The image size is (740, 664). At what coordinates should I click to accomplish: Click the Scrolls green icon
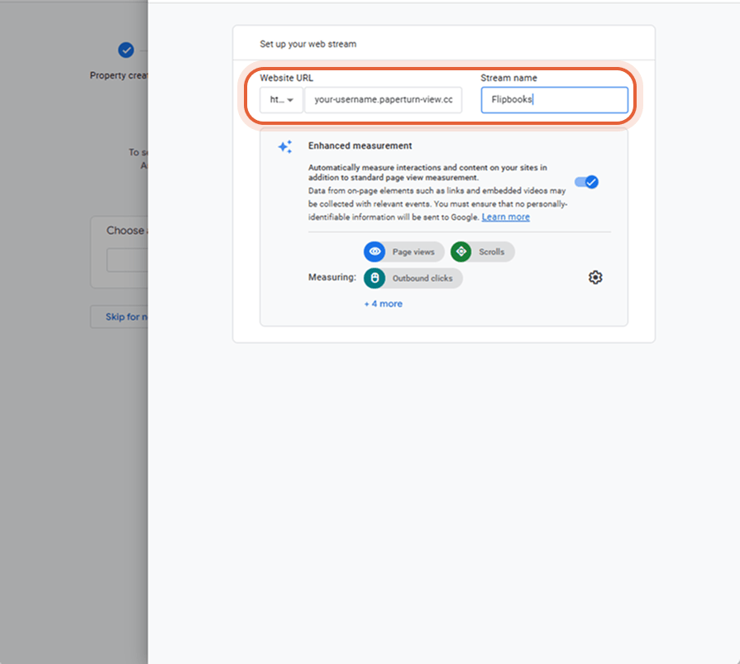[x=461, y=251]
